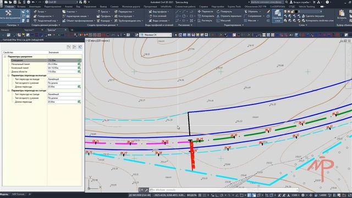Collapse the Параметры расширения group

point(5,57)
